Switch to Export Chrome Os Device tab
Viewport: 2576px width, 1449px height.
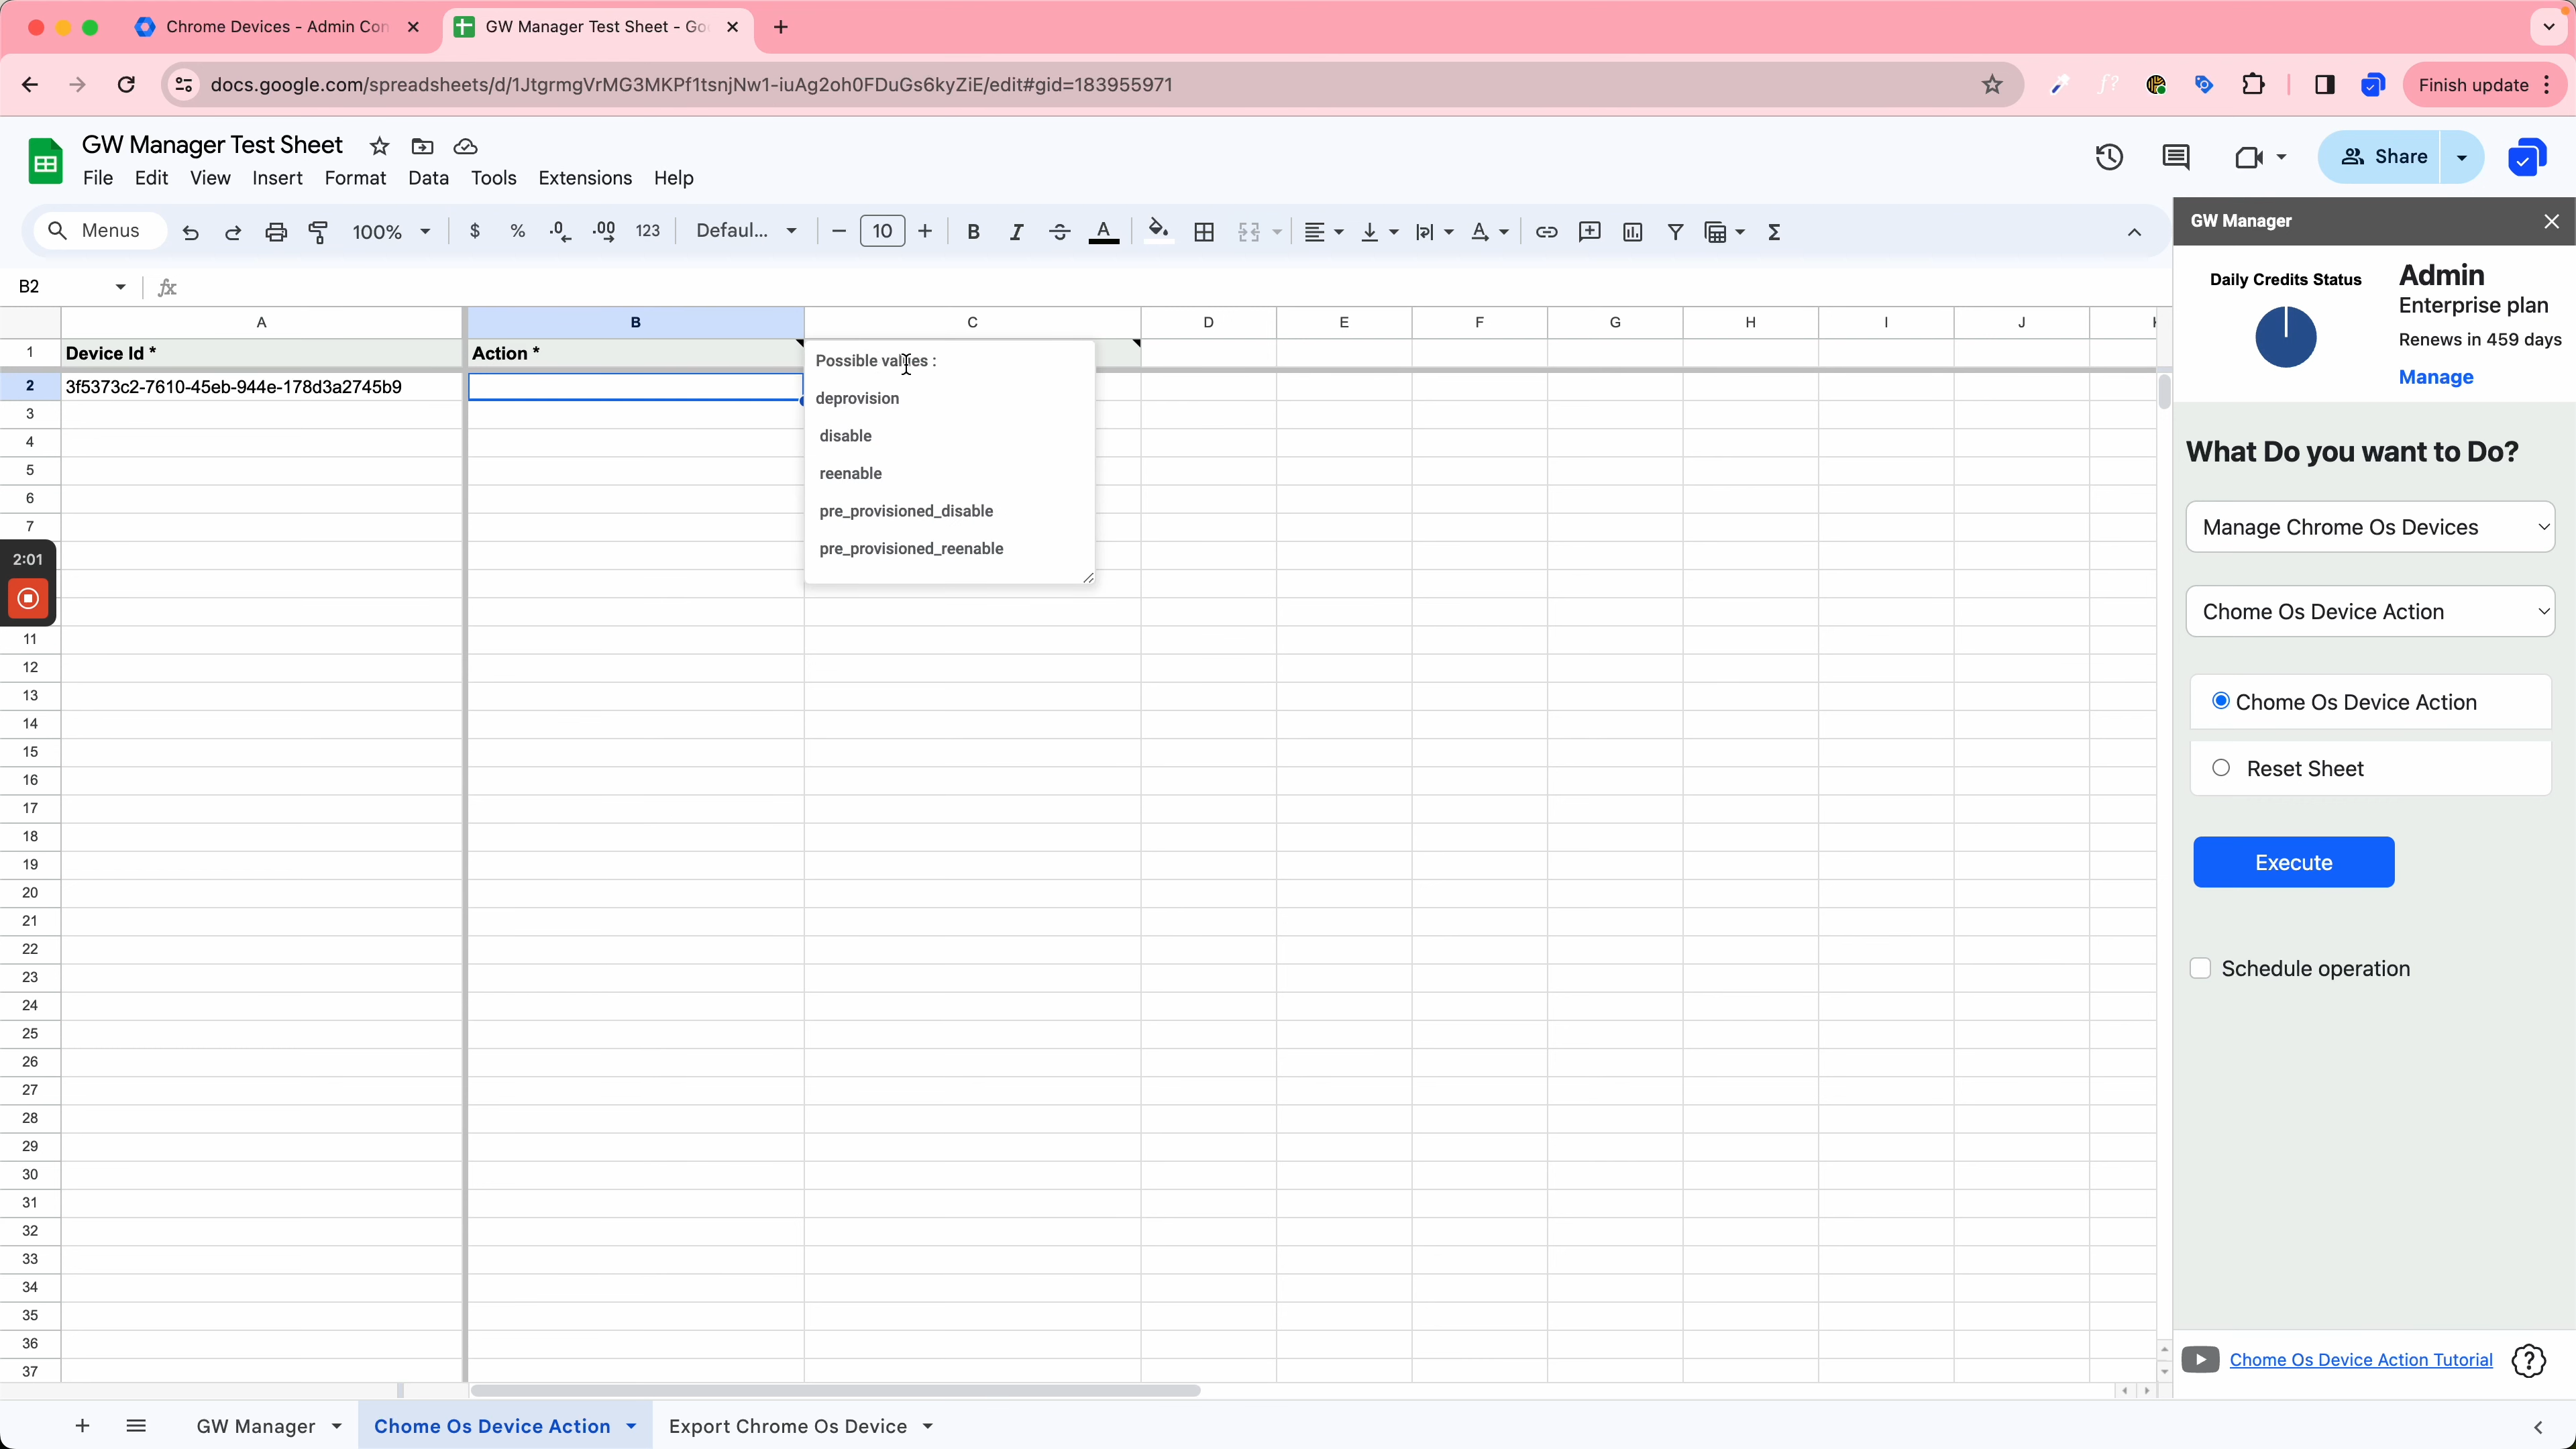787,1426
